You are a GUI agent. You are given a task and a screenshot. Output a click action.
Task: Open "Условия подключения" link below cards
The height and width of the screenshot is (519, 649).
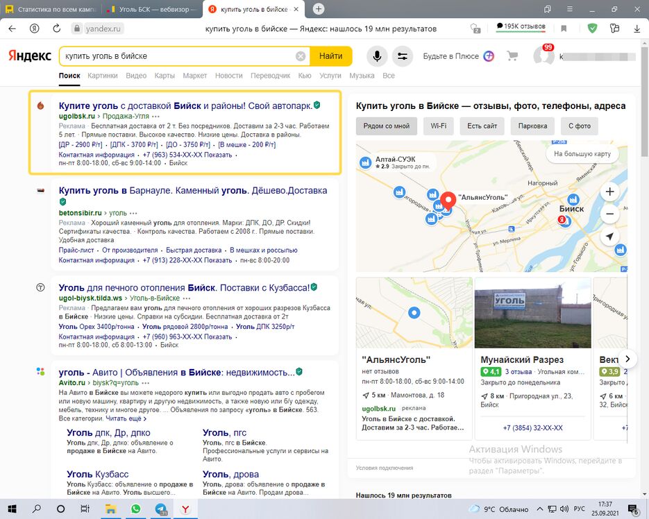tap(385, 468)
